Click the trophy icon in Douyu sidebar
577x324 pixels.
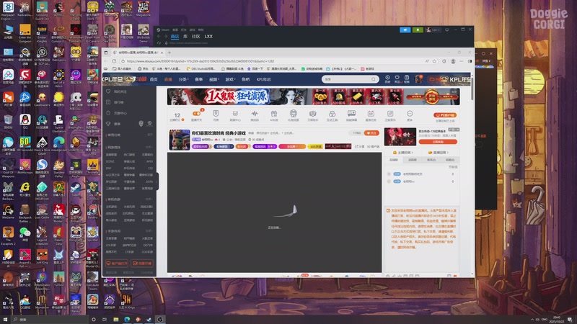[108, 124]
